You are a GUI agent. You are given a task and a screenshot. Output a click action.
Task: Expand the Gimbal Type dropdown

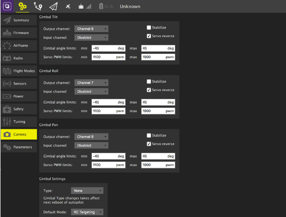87,190
